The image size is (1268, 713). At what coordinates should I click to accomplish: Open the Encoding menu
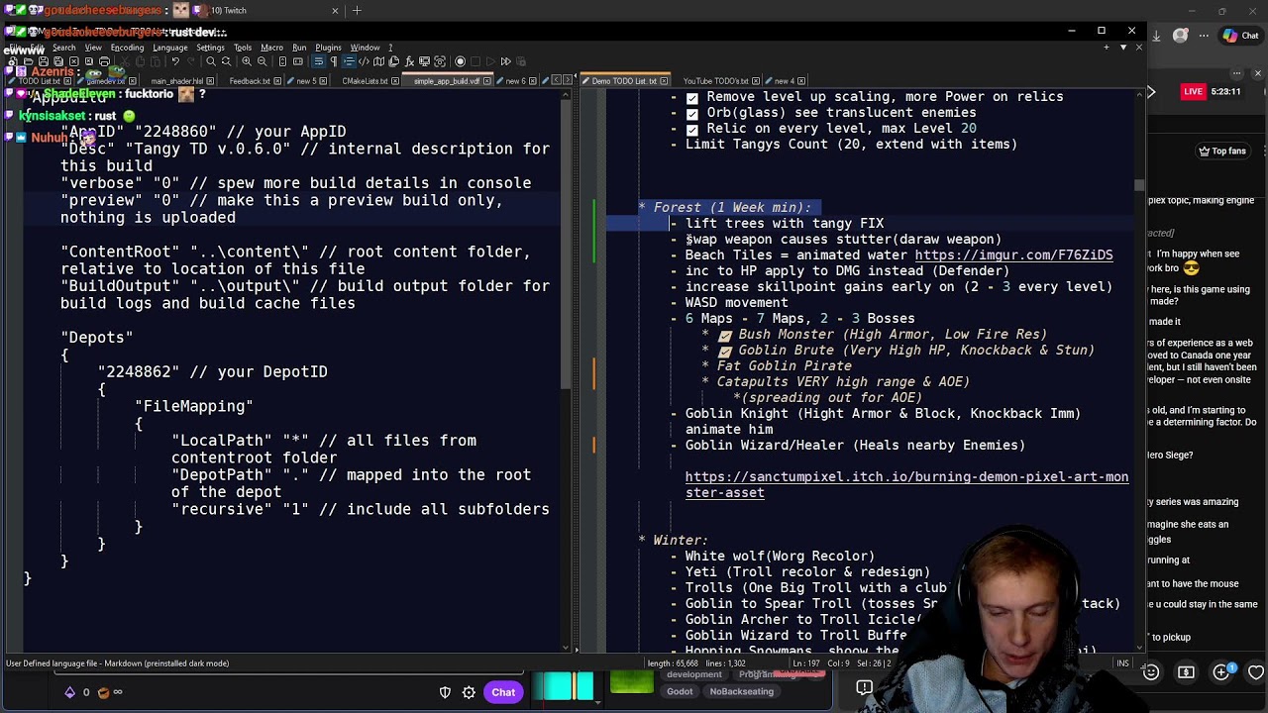point(127,48)
